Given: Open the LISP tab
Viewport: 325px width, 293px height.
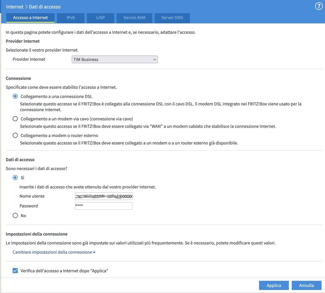Looking at the screenshot, I should coord(100,18).
